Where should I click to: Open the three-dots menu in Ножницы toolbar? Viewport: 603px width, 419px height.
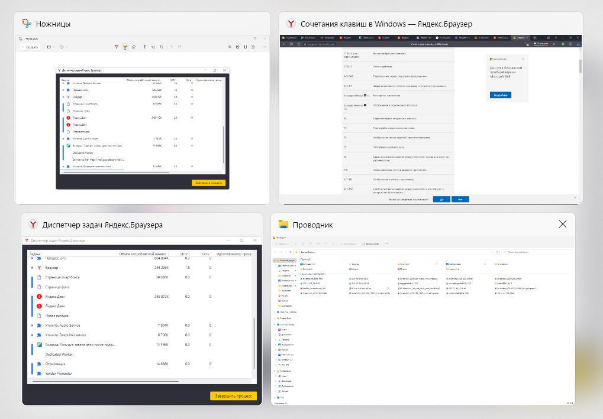[264, 47]
